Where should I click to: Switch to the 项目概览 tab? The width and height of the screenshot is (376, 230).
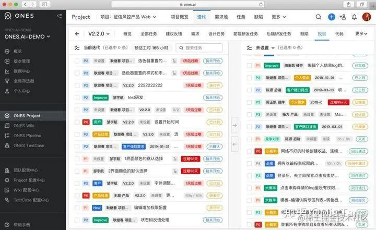pos(180,17)
